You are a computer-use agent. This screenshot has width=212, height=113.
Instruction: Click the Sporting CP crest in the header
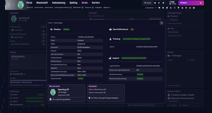(21, 5)
